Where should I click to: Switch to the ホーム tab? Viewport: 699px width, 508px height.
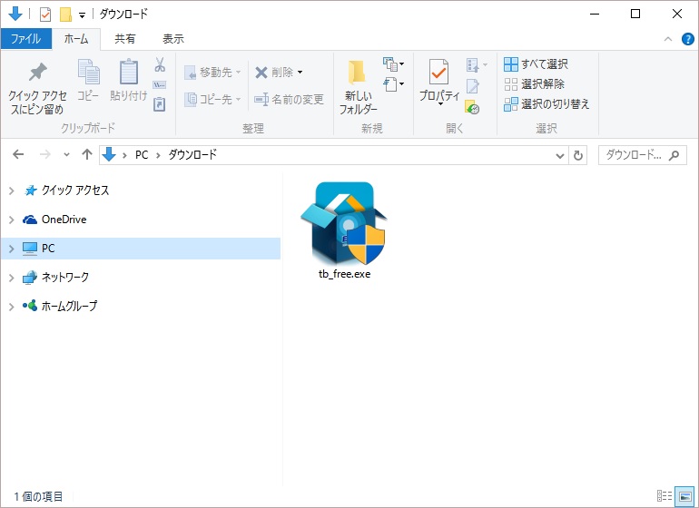click(x=76, y=39)
